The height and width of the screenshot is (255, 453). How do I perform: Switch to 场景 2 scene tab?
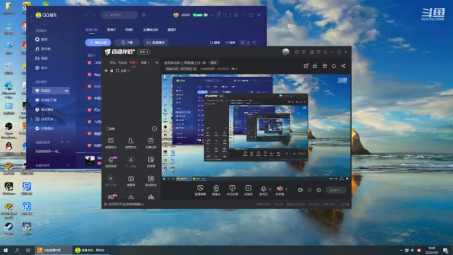pos(134,62)
